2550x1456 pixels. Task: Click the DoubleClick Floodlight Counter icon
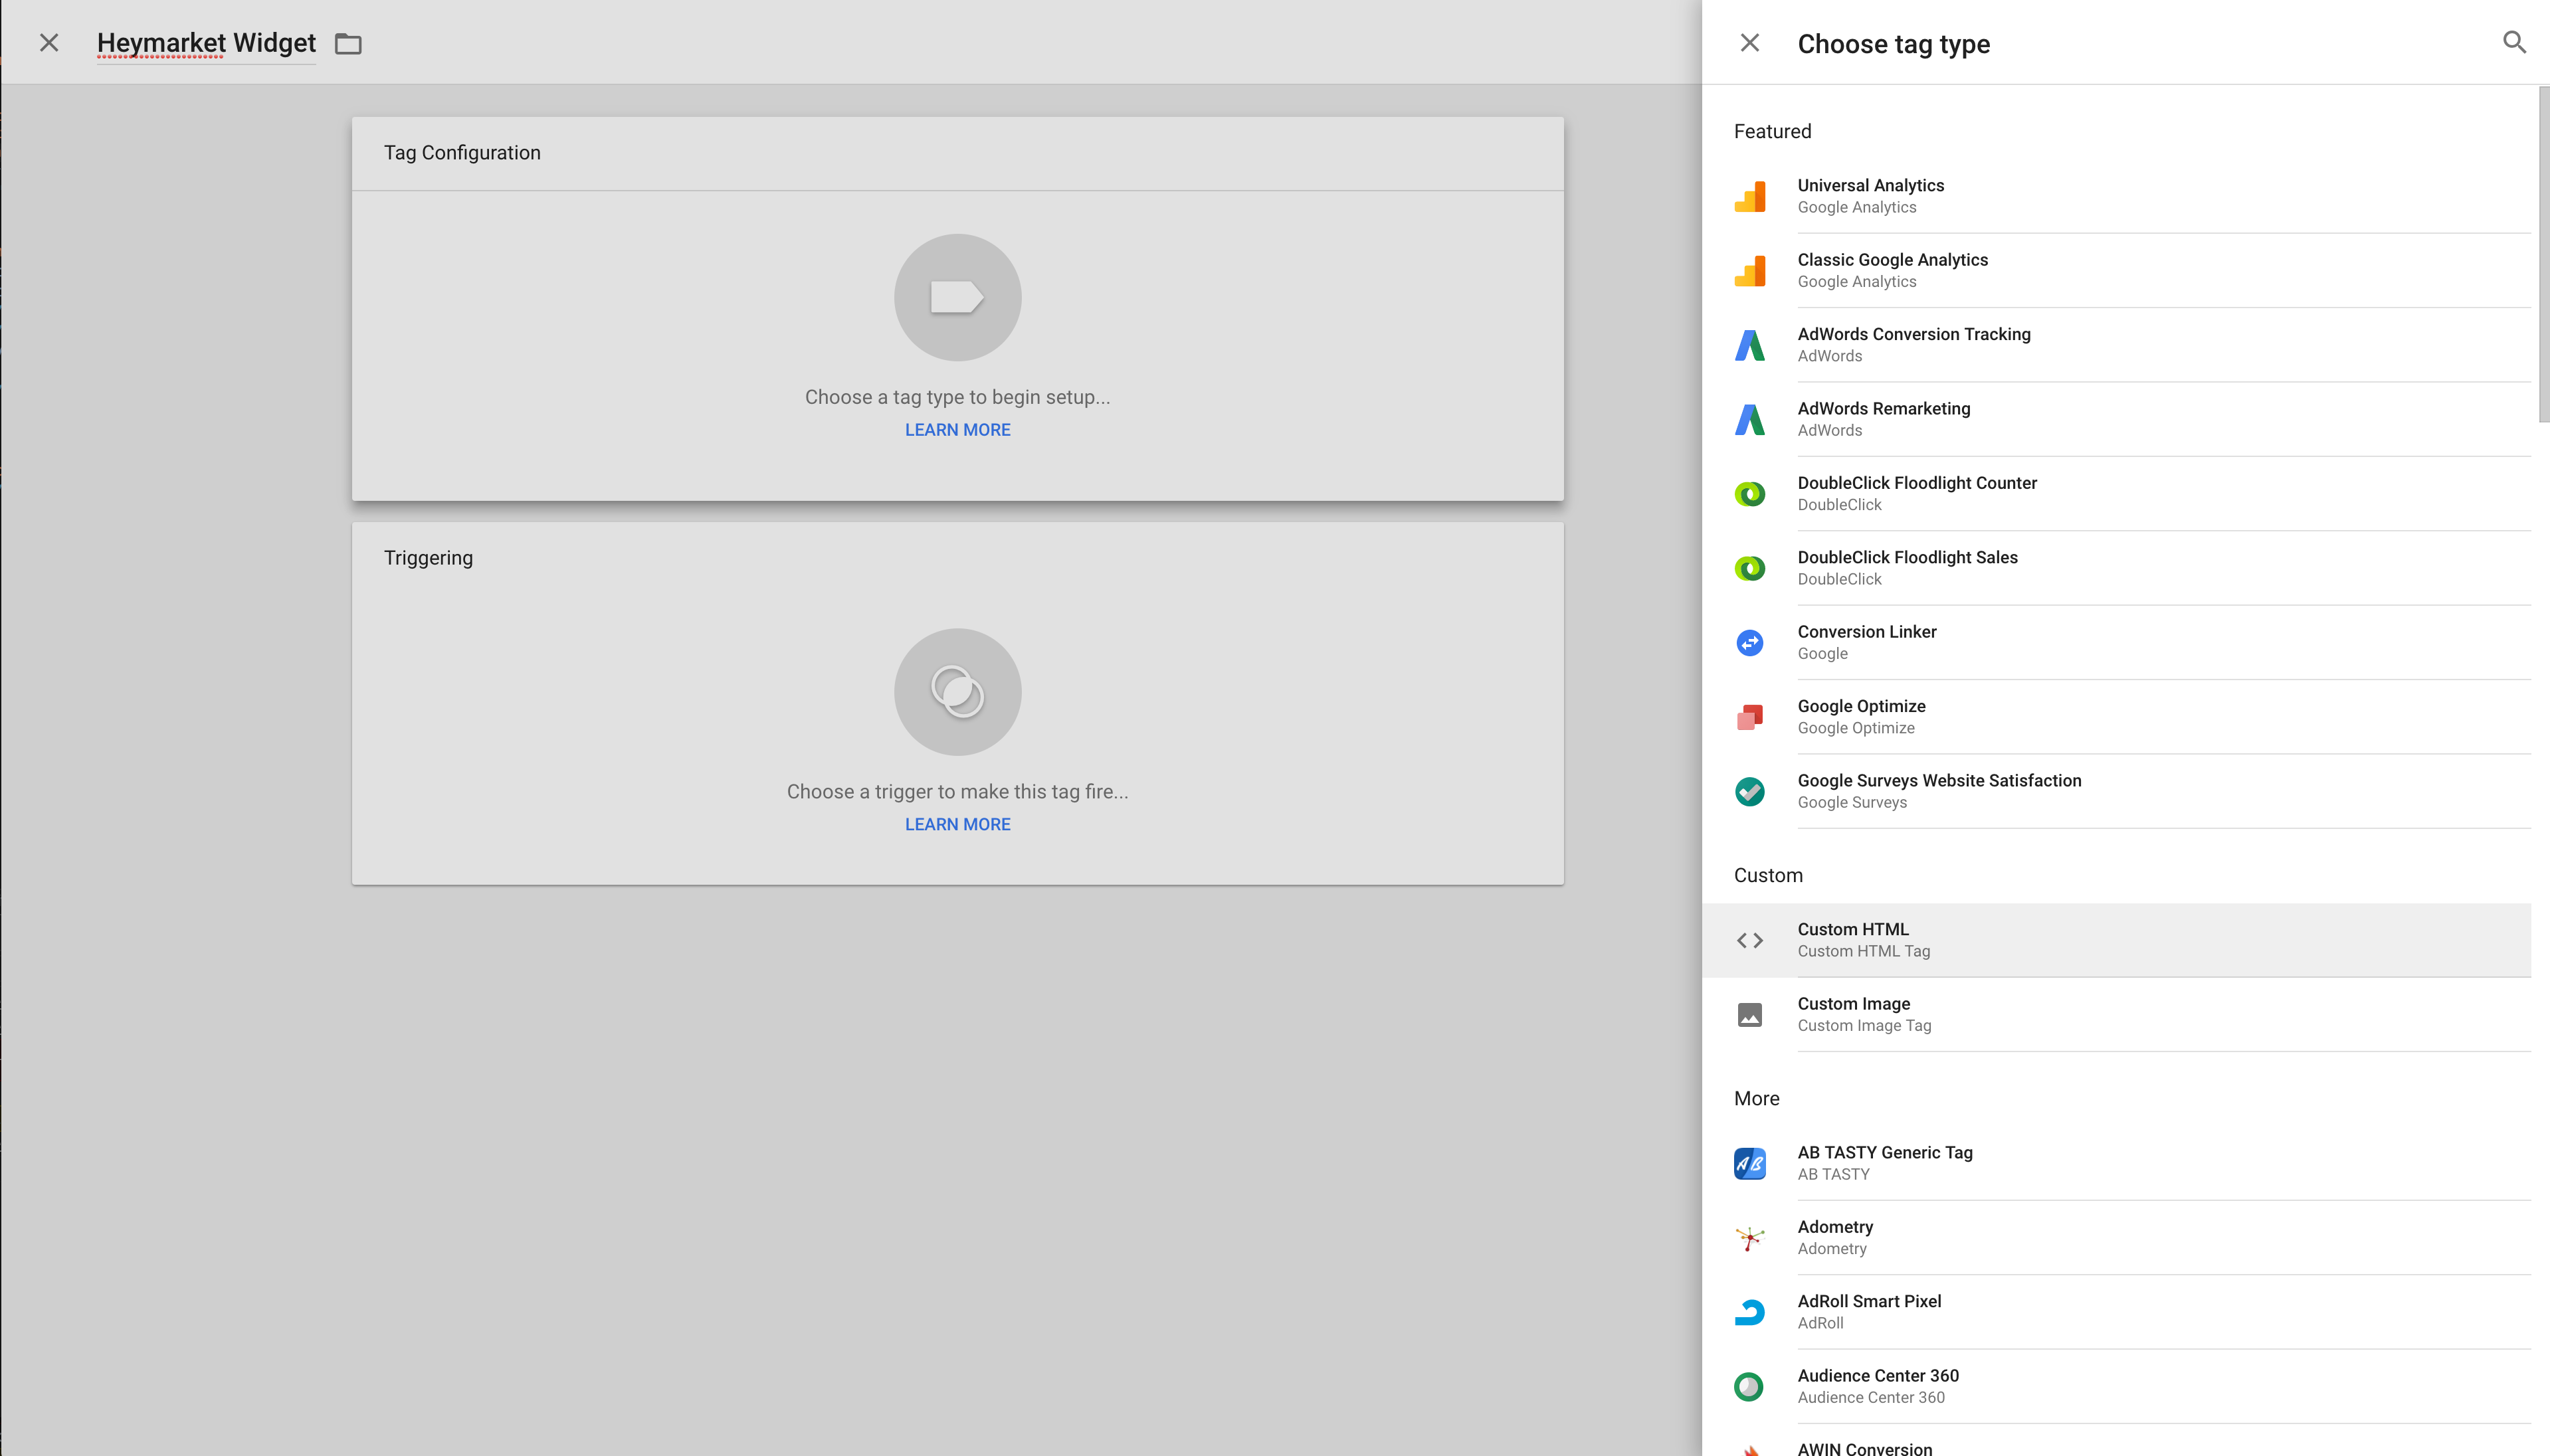(1749, 494)
